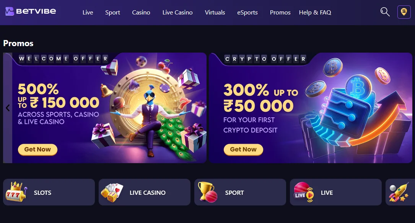The image size is (415, 223).
Task: Switch to the eSports menu item
Action: [x=247, y=13]
